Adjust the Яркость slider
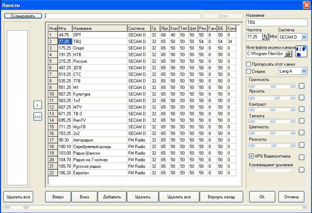Screen dimensions: 312x213 point(272,98)
